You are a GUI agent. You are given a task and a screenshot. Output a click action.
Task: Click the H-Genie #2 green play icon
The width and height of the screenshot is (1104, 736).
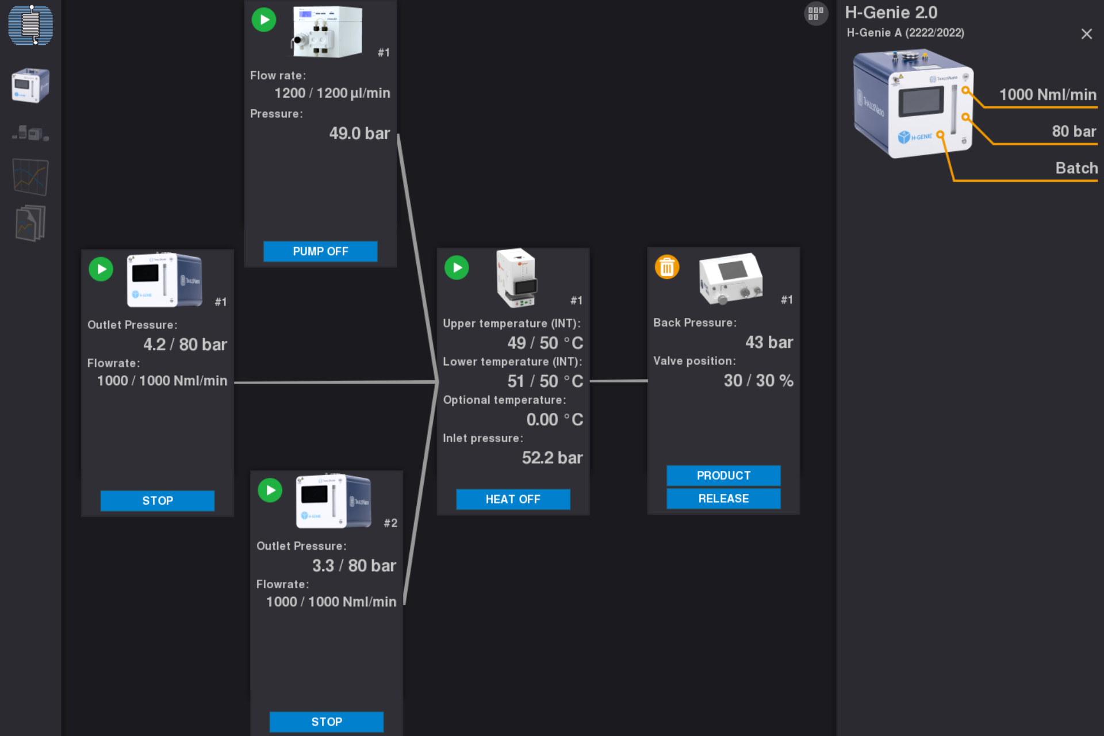270,490
